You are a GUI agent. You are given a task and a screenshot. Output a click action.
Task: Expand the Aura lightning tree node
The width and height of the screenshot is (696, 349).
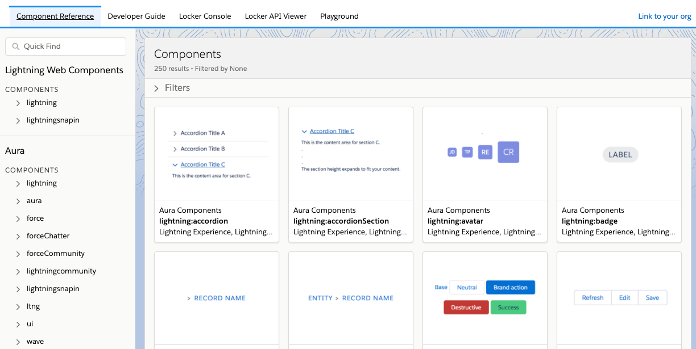coord(18,183)
